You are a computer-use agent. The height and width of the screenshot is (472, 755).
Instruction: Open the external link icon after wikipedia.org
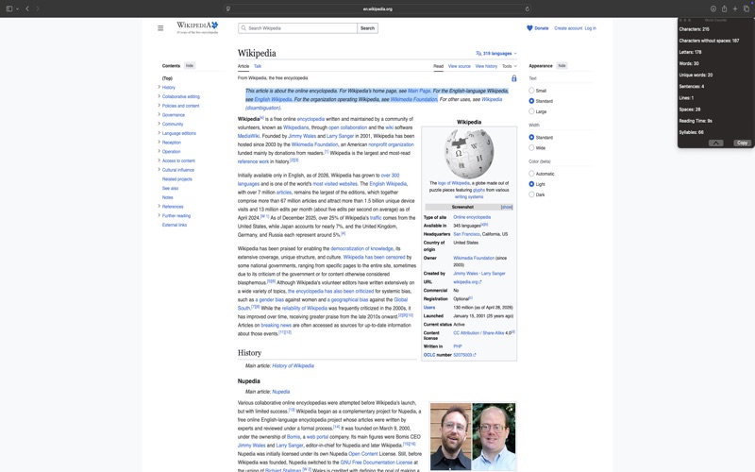coord(480,281)
